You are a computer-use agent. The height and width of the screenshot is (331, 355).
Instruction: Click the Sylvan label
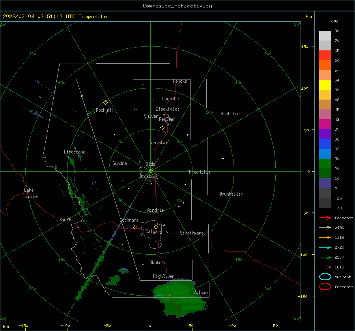pos(151,116)
